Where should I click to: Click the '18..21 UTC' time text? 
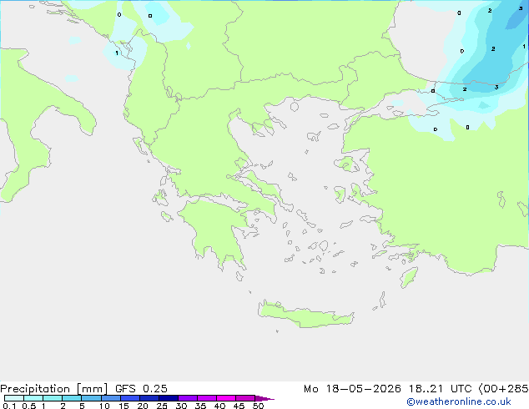(441, 389)
